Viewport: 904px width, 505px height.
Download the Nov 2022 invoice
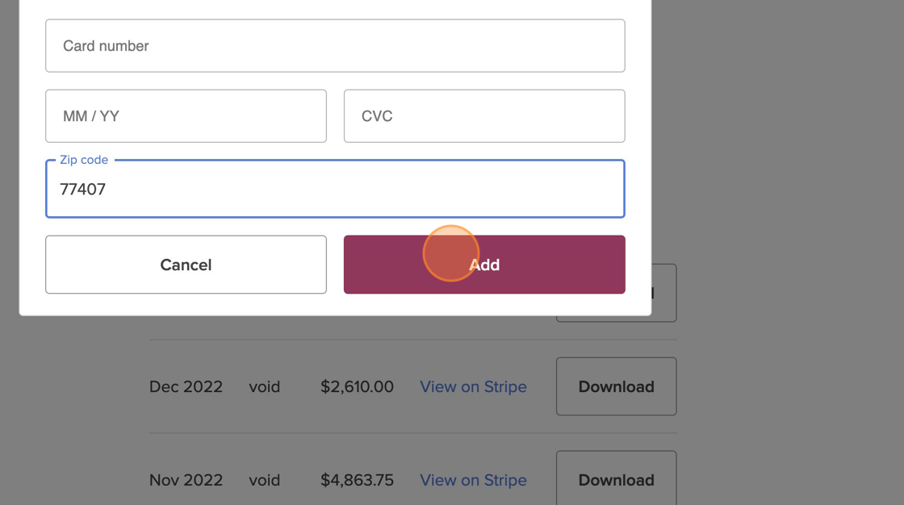click(616, 479)
